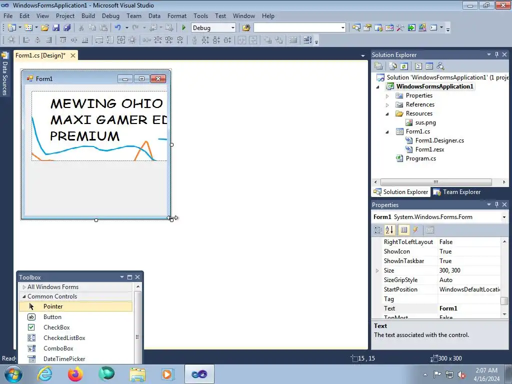Expand the Size property
512x384 pixels.
377,270
